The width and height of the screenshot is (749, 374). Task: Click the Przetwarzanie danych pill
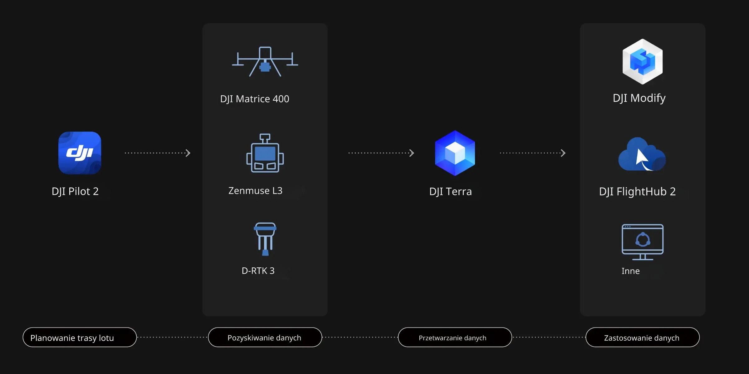(455, 338)
